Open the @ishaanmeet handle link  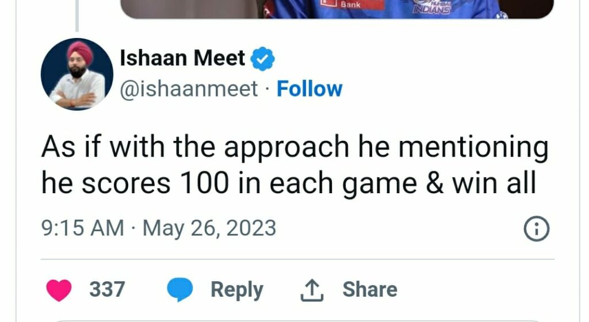click(x=189, y=89)
